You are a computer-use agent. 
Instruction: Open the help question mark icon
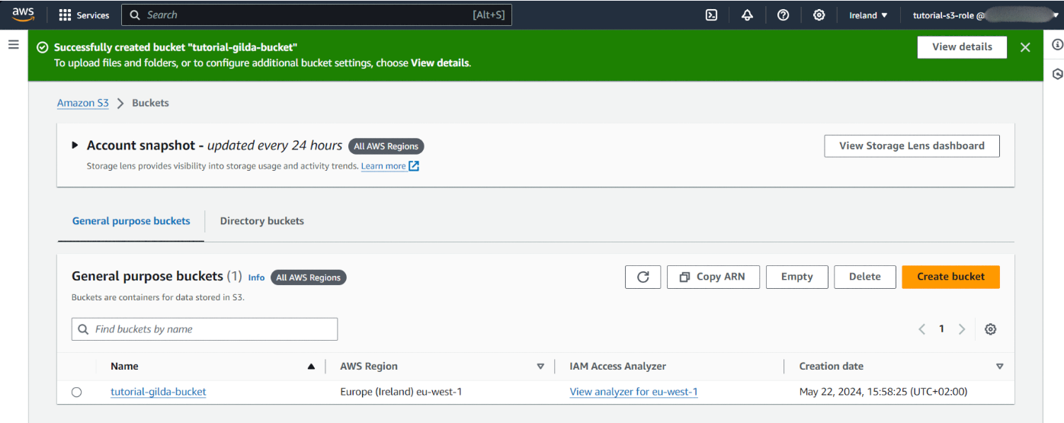pos(783,15)
